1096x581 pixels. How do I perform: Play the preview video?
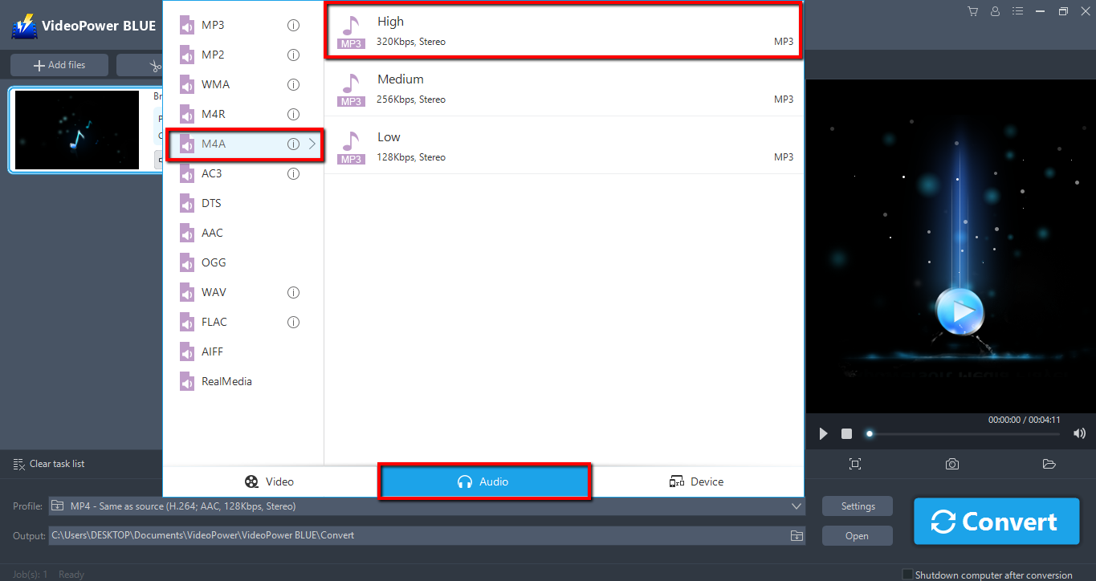click(x=823, y=433)
